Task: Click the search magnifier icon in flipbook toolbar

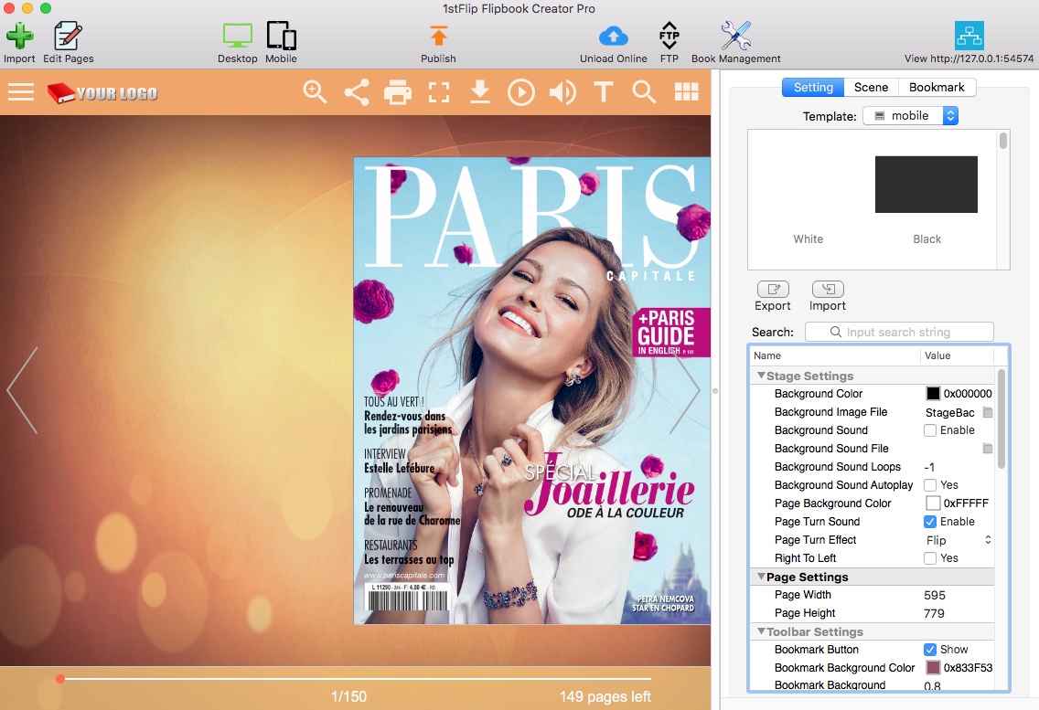Action: click(x=644, y=92)
